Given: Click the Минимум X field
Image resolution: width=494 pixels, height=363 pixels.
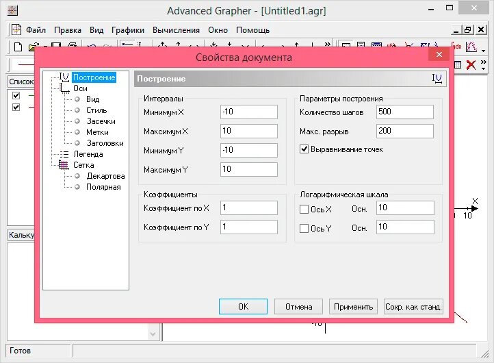Looking at the screenshot, I should [249, 112].
